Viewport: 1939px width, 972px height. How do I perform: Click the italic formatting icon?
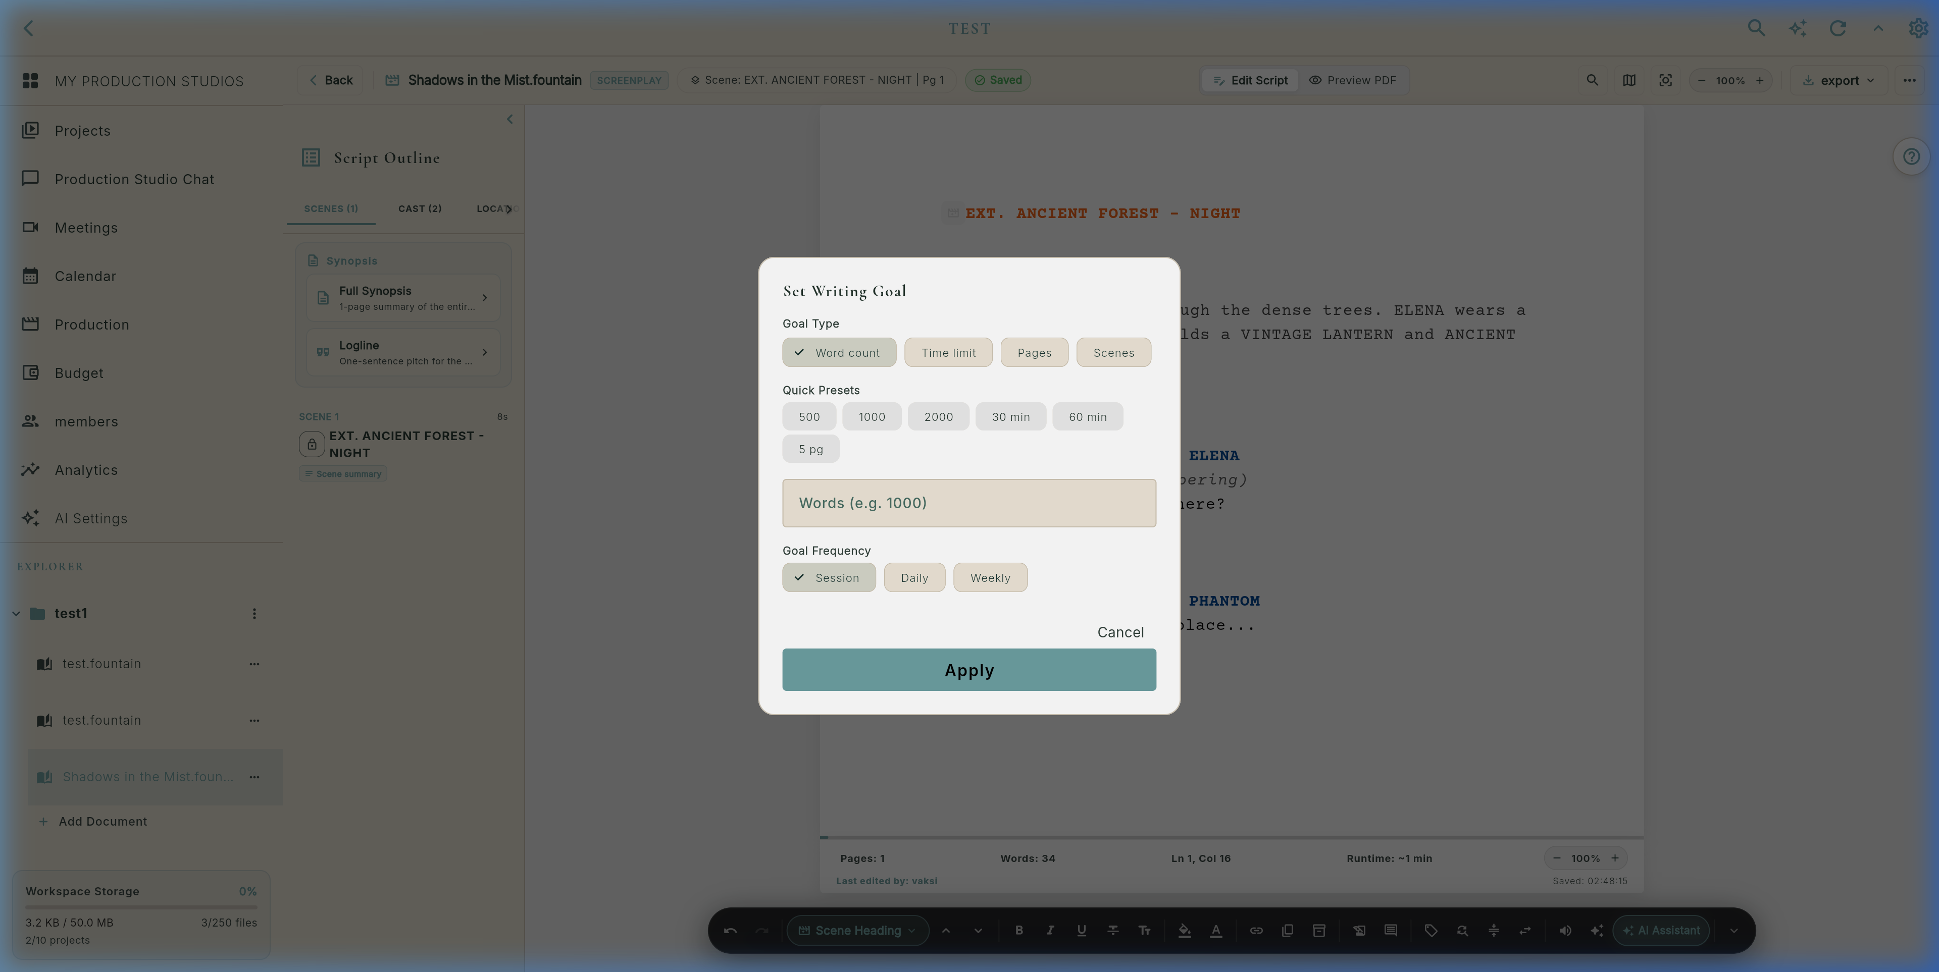pyautogui.click(x=1050, y=931)
